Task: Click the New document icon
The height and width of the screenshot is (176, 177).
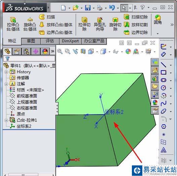Action: [64, 8]
